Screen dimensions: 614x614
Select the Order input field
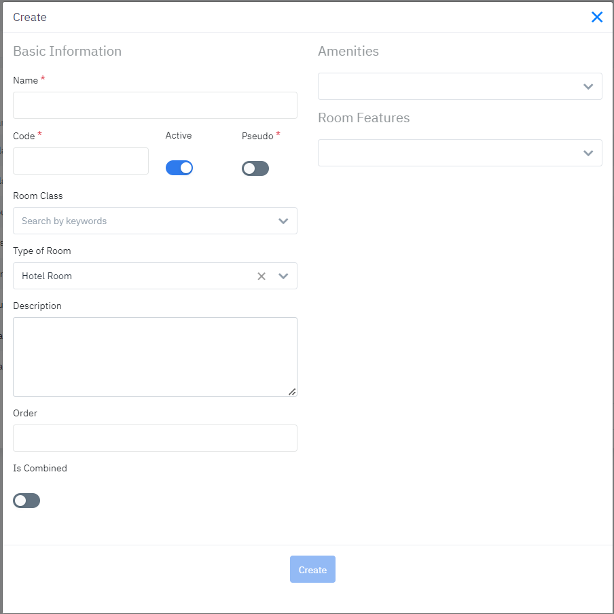coord(155,438)
